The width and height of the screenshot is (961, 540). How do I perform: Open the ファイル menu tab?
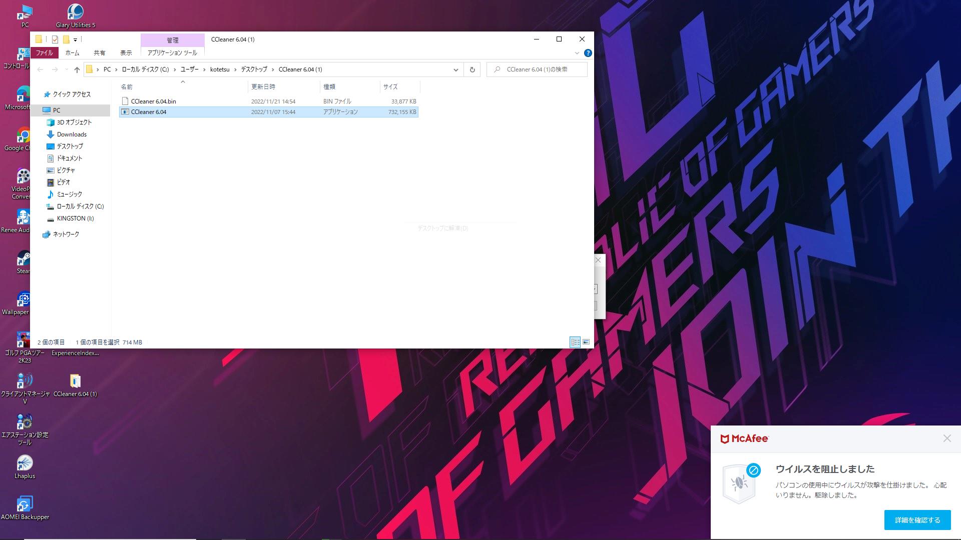(44, 53)
